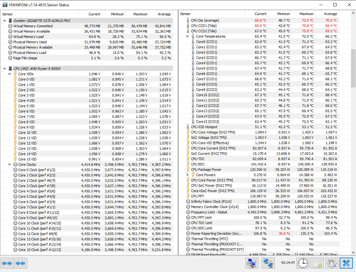Screen dimensions: 356x272
Task: Click the GIGABYTE X570 system chip icon
Action: (10, 20)
